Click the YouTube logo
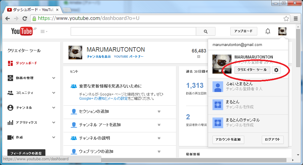Screen dimensions: 303x165 (22, 31)
